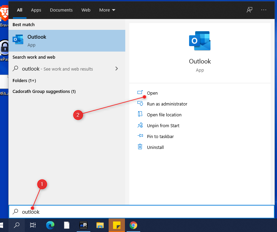Click the 'Search work and web' heading

pos(34,57)
